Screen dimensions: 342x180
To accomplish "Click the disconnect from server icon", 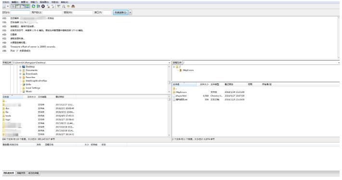I will (x=48, y=6).
